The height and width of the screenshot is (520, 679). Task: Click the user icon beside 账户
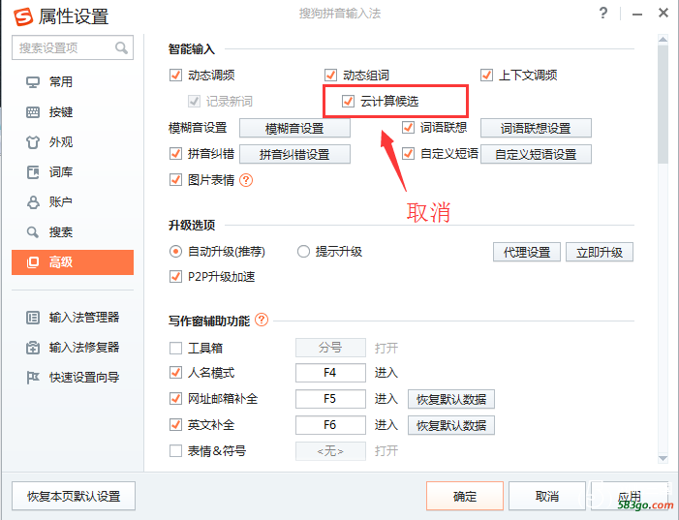point(33,202)
